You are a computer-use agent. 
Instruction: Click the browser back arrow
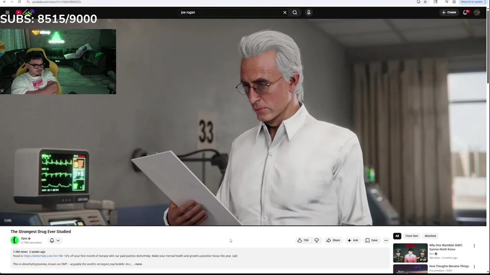point(4,2)
